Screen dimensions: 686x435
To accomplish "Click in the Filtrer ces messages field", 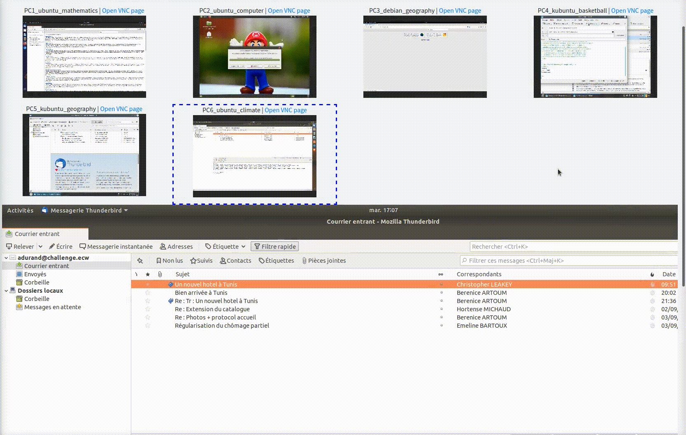I will coord(569,261).
